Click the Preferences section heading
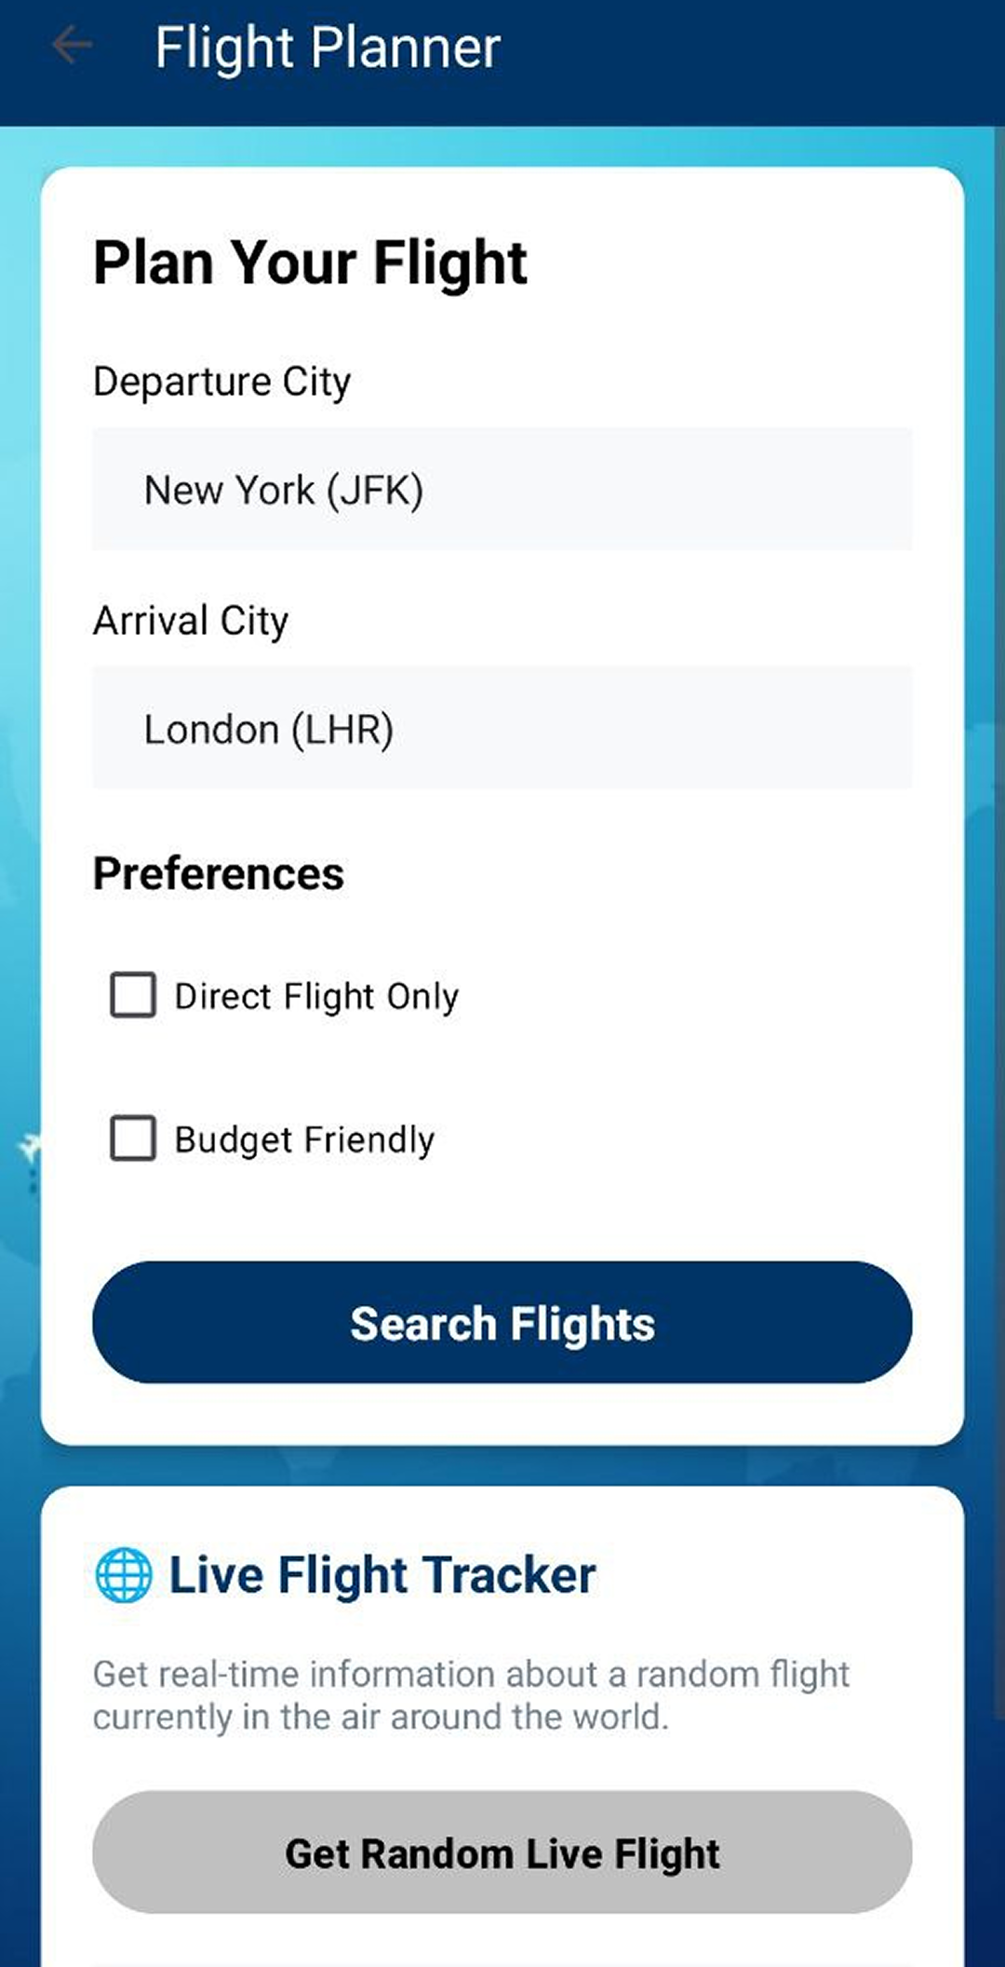Screen dimensions: 1005x1967 coord(218,874)
